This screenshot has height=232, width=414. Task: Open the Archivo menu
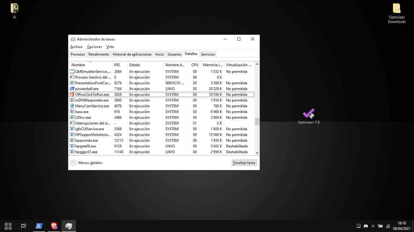click(76, 47)
